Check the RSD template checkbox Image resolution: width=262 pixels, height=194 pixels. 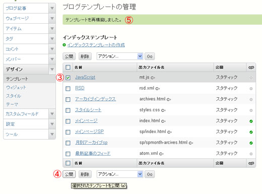68,89
